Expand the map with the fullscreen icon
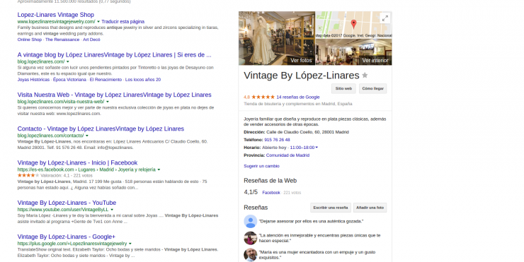Image resolution: width=524 pixels, height=262 pixels. click(385, 18)
